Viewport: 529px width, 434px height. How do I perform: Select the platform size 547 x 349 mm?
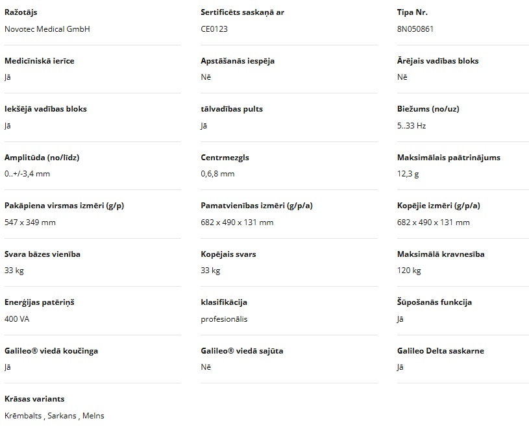click(30, 223)
